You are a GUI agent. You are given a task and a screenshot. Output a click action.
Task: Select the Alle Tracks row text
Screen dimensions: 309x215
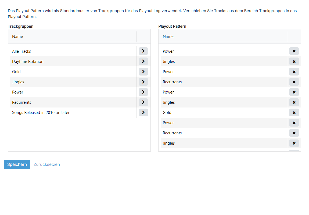point(21,51)
